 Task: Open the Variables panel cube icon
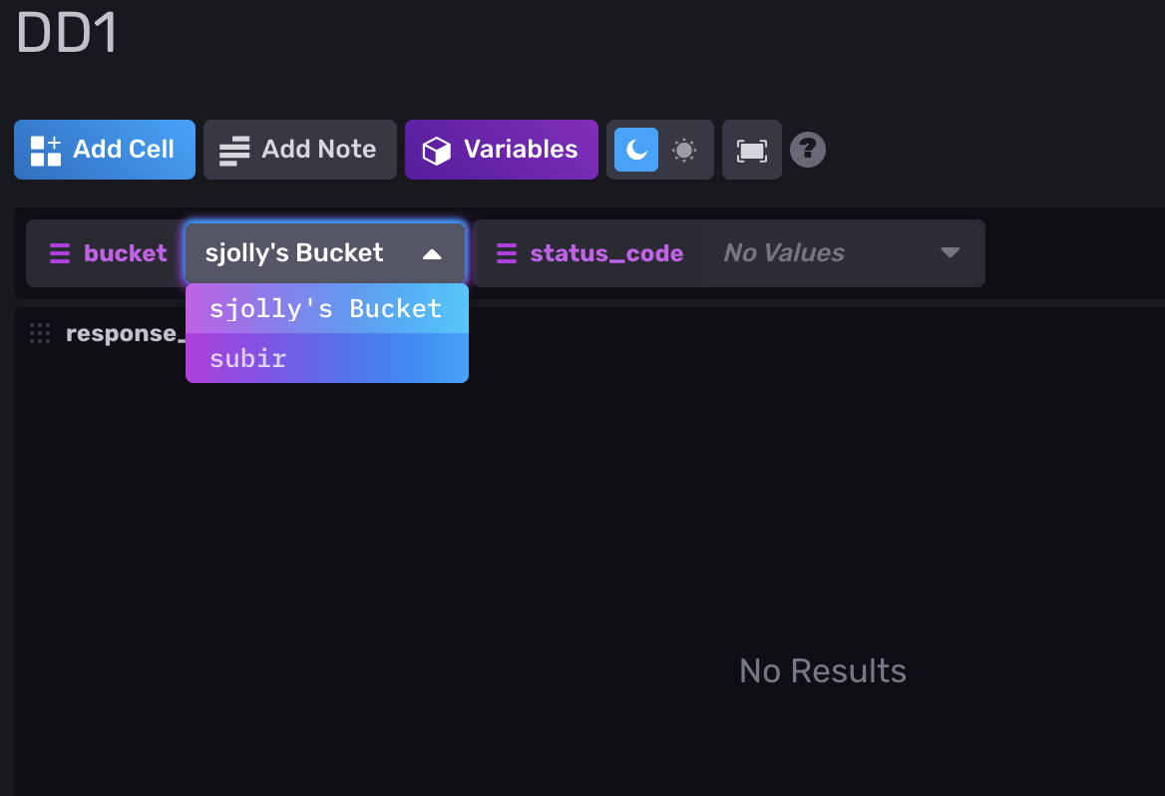(436, 149)
